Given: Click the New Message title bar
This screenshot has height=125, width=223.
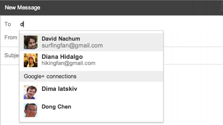Looking at the screenshot, I should point(111,8).
